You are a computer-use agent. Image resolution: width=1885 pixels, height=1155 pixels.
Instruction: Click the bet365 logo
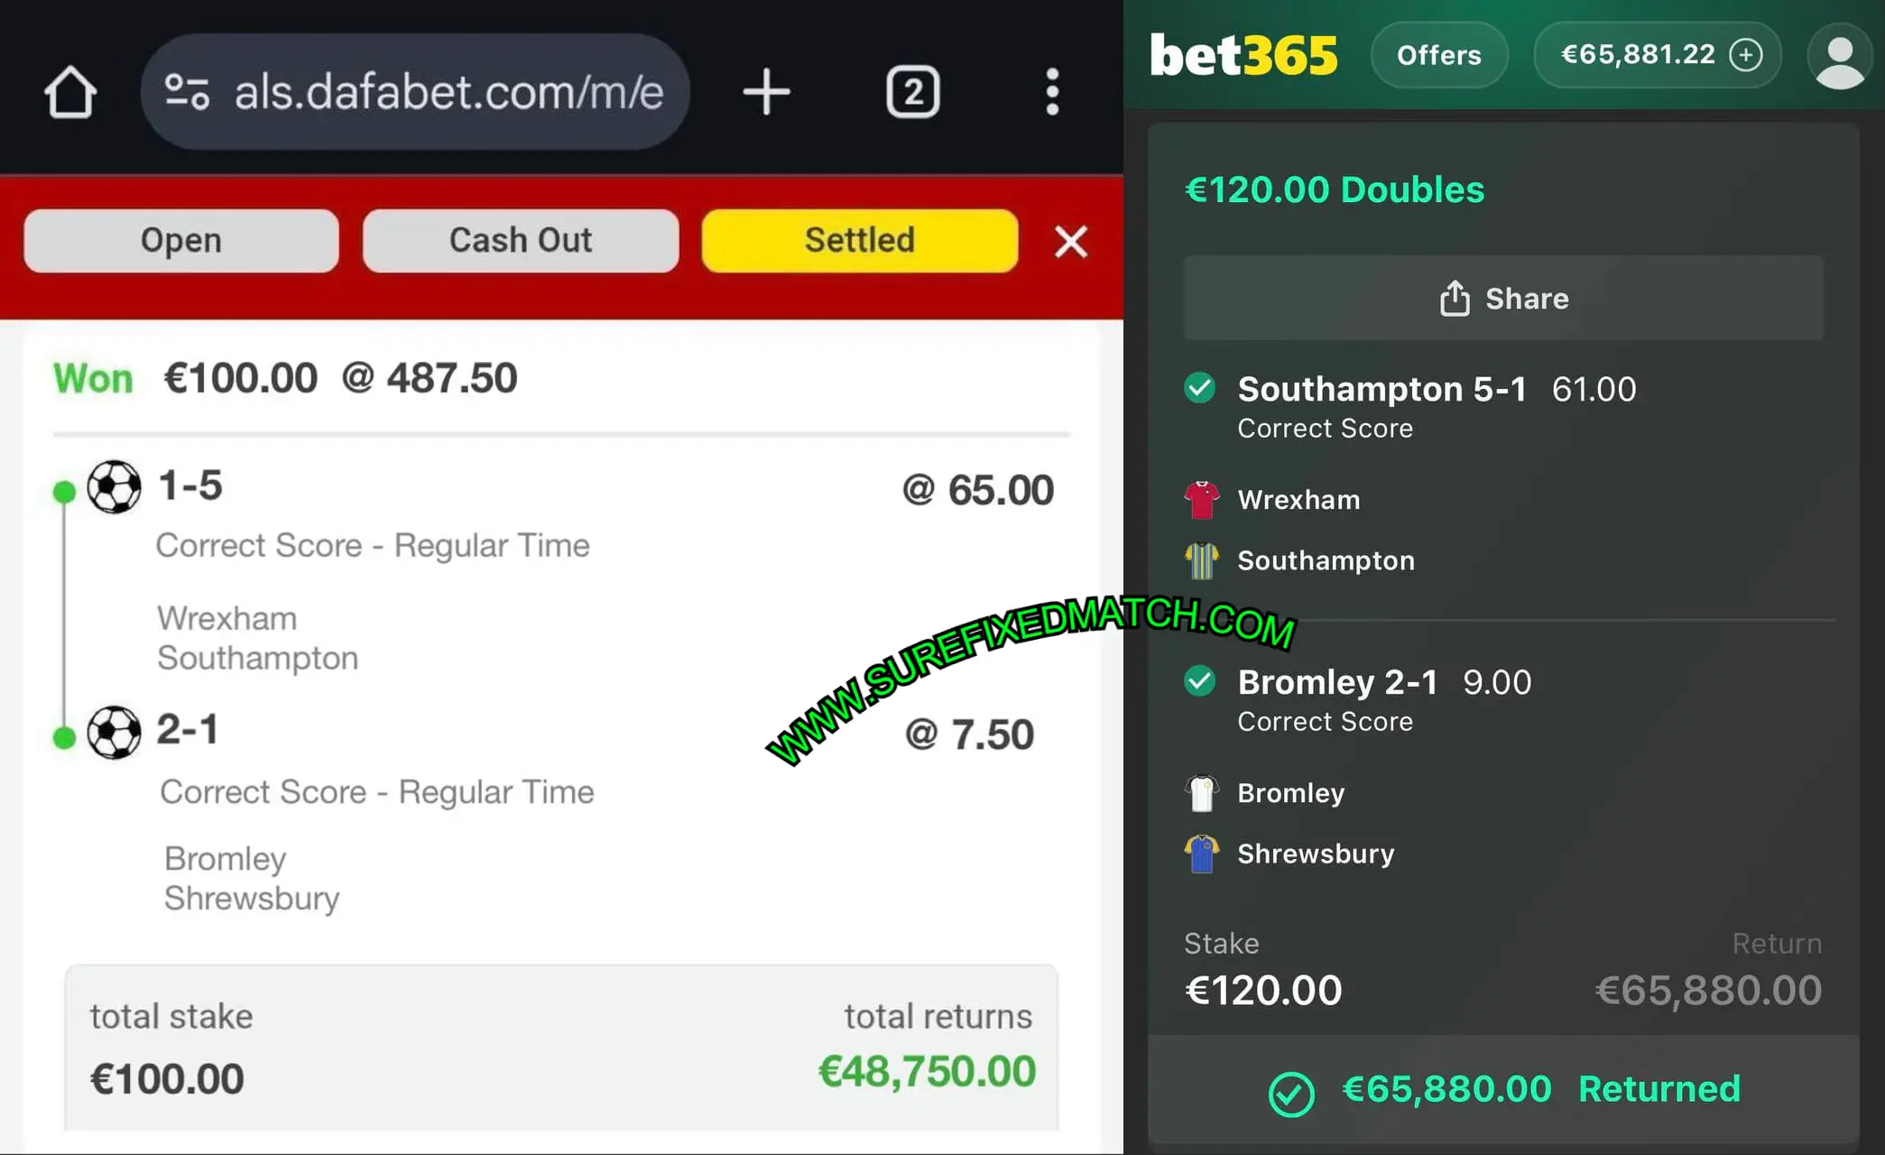(x=1243, y=56)
